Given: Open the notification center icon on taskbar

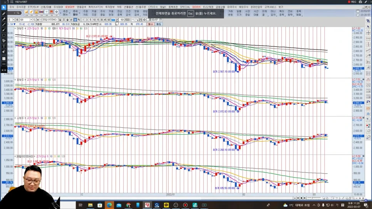Looking at the screenshot, I should point(366,205).
